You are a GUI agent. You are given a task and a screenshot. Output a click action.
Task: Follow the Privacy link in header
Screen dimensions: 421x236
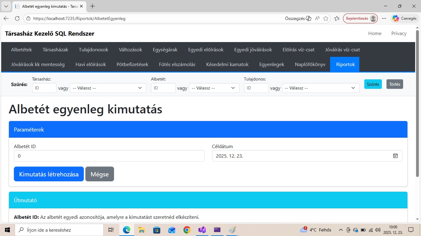coord(399,33)
